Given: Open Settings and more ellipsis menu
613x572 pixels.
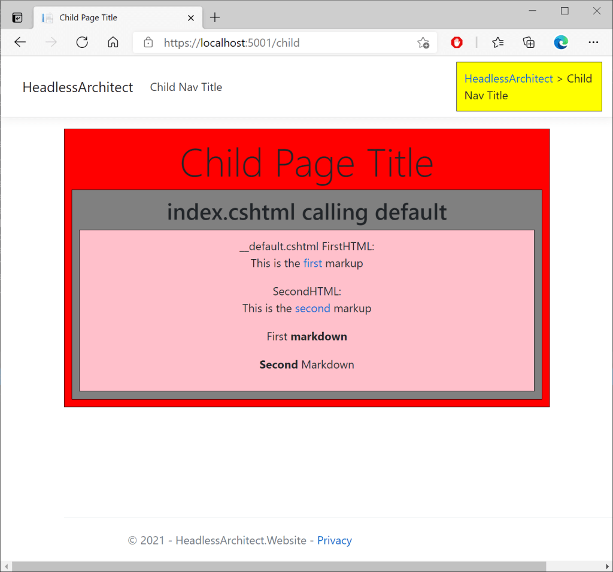Looking at the screenshot, I should coord(593,42).
